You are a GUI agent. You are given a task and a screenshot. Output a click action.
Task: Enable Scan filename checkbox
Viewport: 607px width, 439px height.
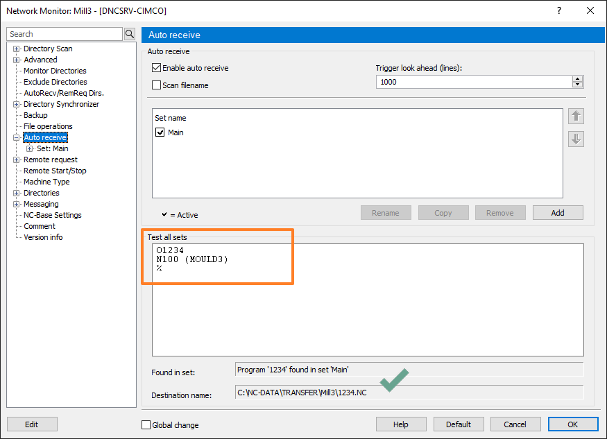point(156,85)
